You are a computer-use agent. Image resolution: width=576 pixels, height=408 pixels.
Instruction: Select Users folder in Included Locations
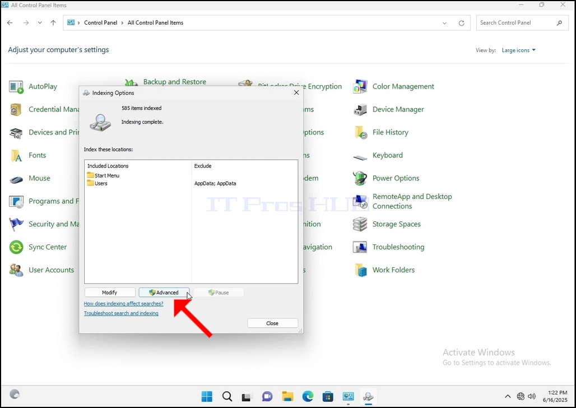pos(97,183)
